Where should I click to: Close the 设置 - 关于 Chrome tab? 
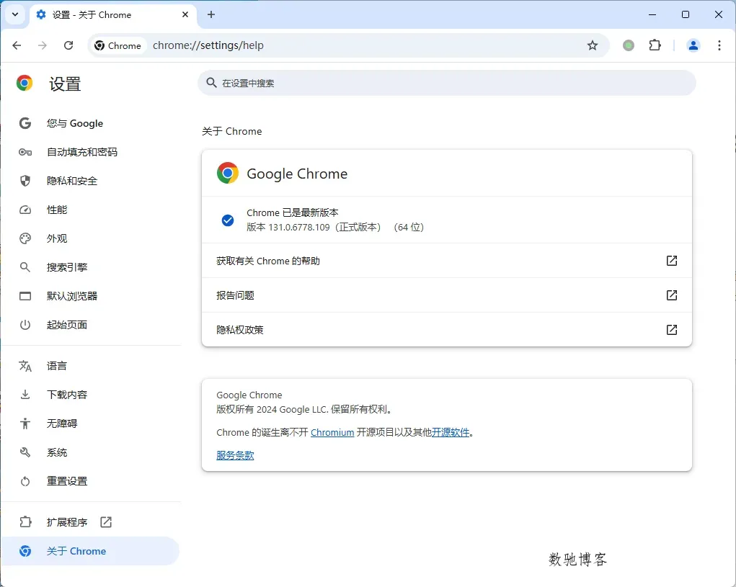click(185, 14)
